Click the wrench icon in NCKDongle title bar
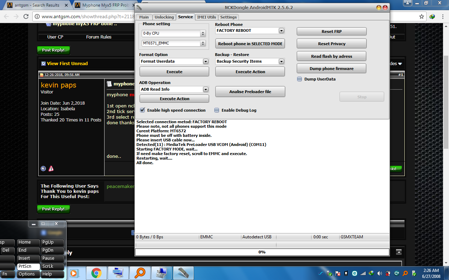449x280 pixels. (139, 7)
